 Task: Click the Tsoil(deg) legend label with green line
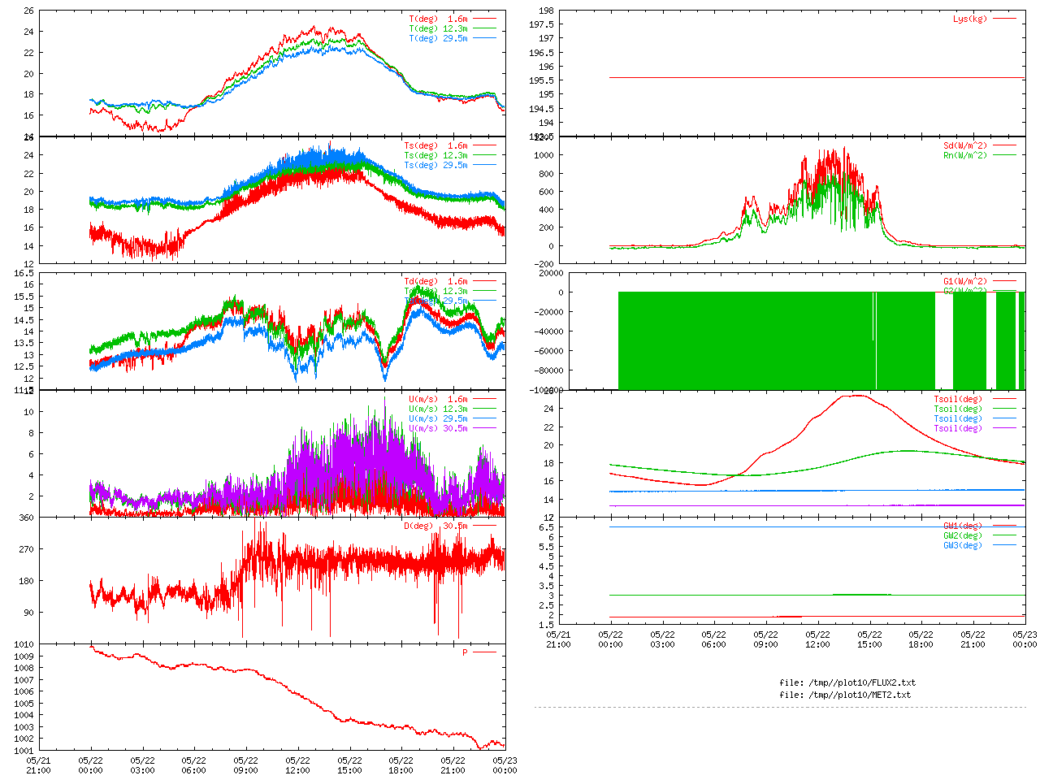(958, 409)
